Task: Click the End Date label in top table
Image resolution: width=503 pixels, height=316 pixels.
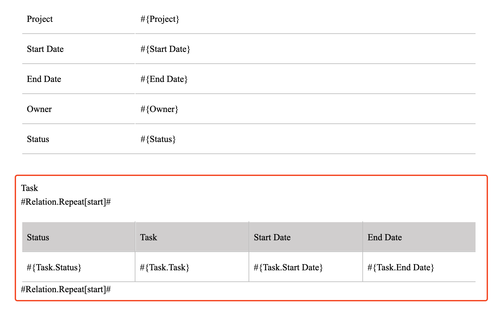Action: click(44, 79)
